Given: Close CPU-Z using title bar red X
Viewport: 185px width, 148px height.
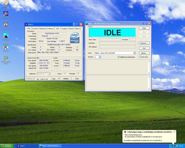Looking at the screenshot, I should tap(81, 24).
